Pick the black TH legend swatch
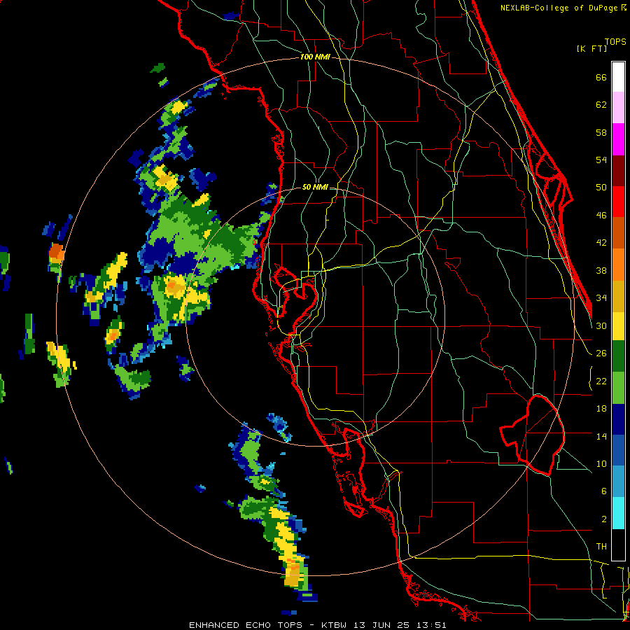This screenshot has height=630, width=630. [x=618, y=545]
